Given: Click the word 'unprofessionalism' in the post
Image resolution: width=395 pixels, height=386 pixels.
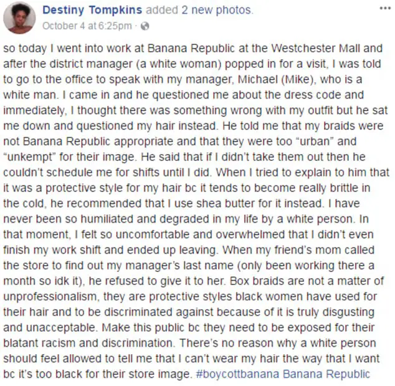Looking at the screenshot, I should pyautogui.click(x=50, y=297).
